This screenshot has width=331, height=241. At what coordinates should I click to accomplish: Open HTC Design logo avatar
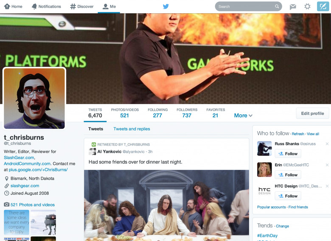point(264,191)
